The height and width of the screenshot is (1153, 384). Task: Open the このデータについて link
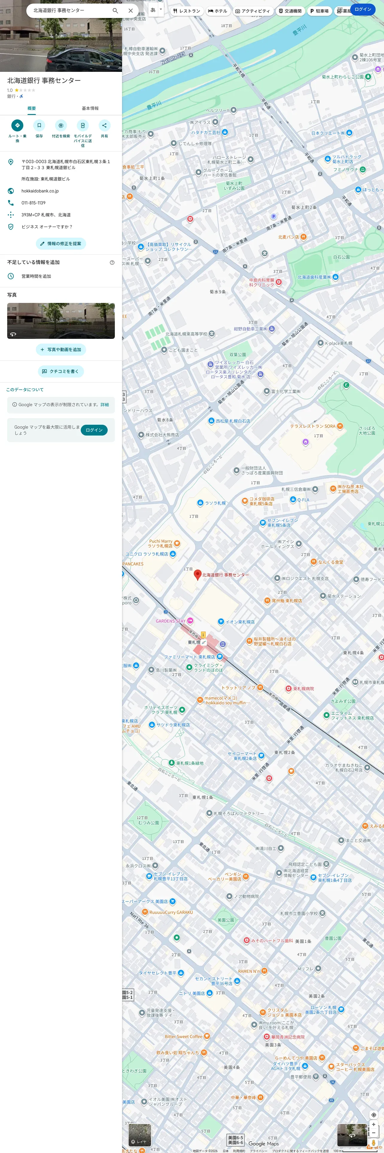click(x=25, y=390)
